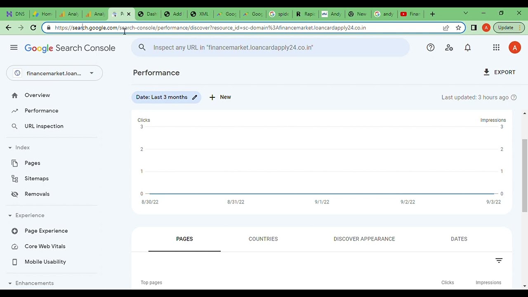Screen dimensions: 528x297
Task: Click the Top pages column header
Action: (151, 283)
